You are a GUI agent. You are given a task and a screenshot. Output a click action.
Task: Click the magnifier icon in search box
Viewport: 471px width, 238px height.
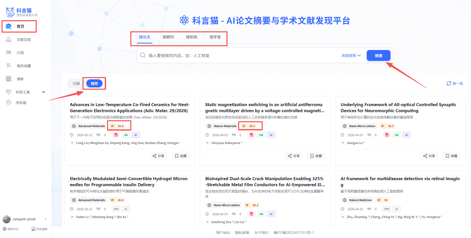pos(143,55)
